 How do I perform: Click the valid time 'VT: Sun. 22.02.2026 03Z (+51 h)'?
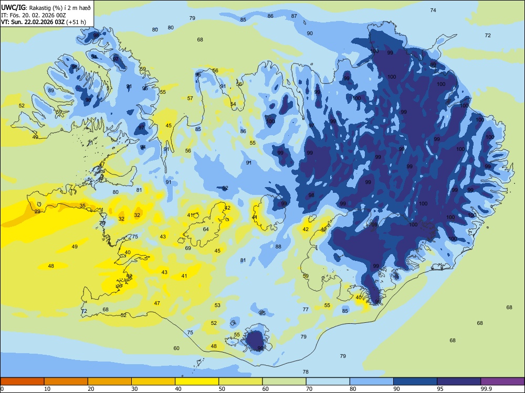tap(44, 22)
